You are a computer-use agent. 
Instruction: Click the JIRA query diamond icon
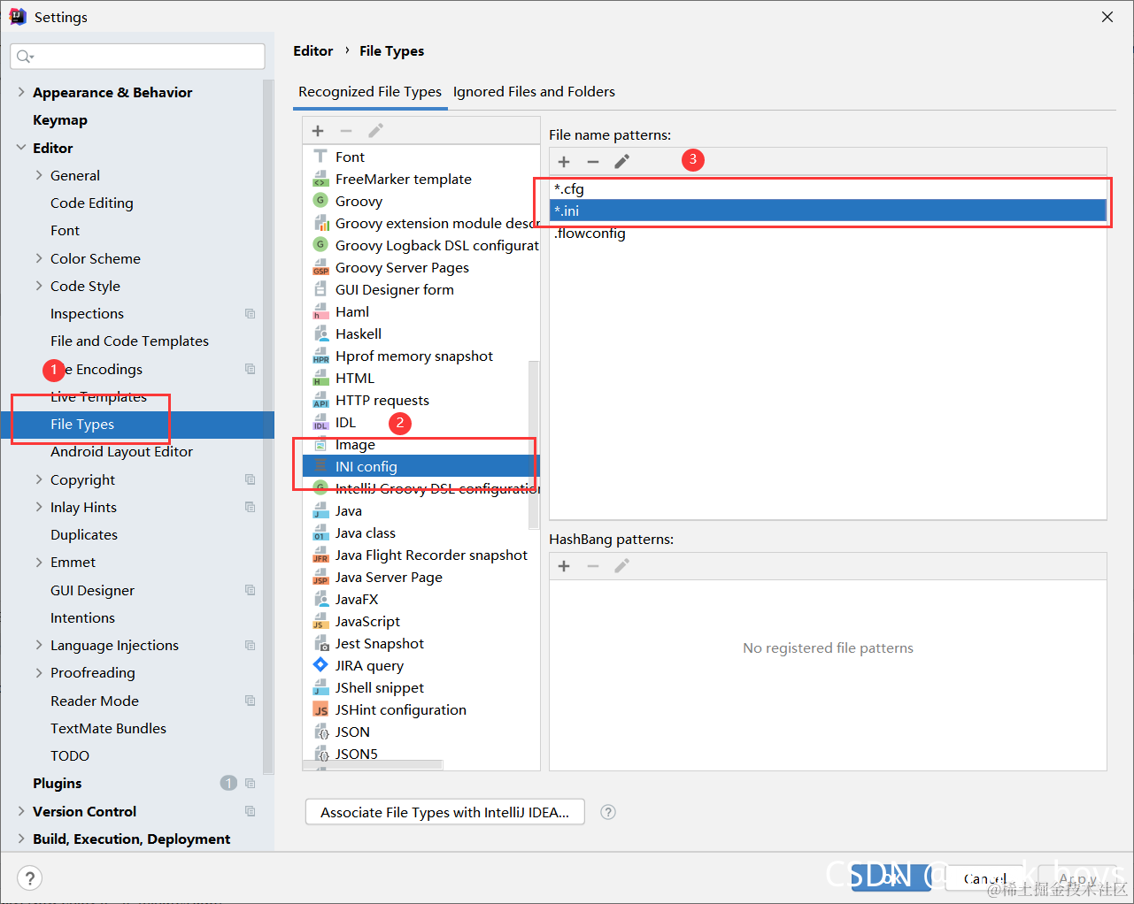tap(320, 665)
